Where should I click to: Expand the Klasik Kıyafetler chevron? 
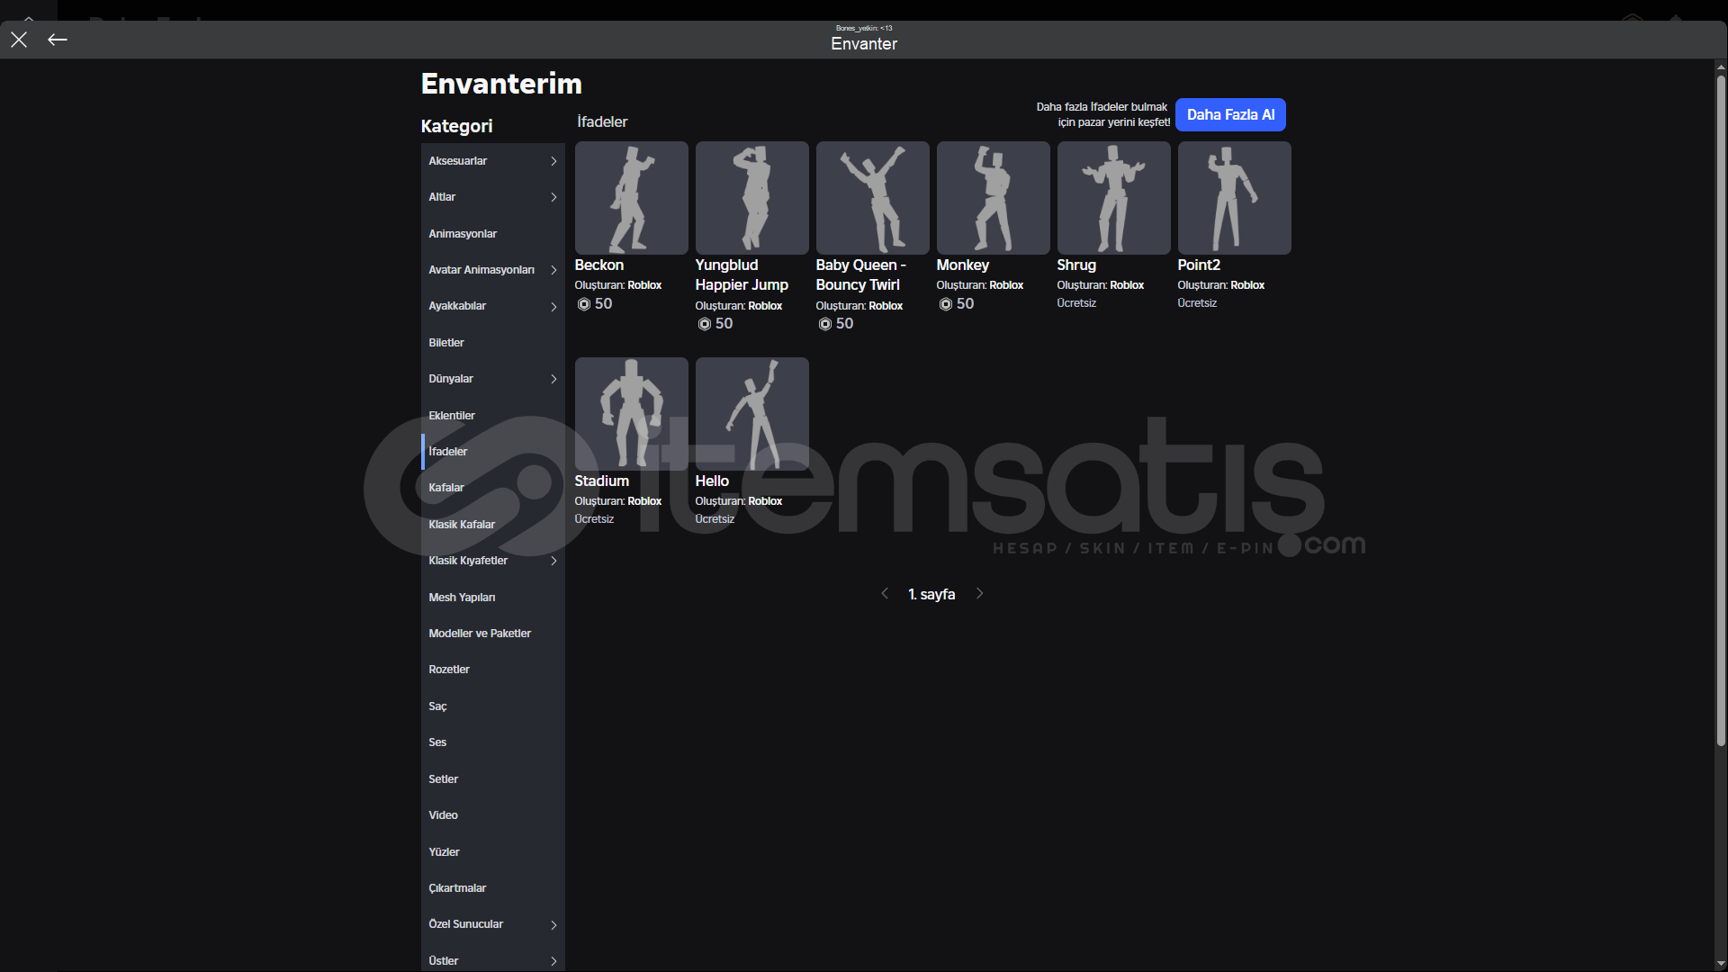tap(553, 561)
